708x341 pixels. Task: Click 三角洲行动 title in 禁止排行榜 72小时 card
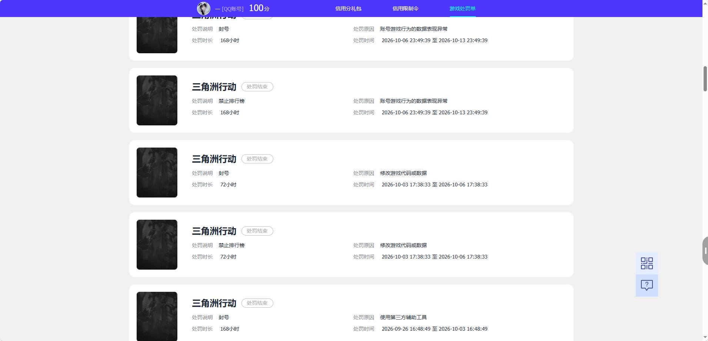pos(214,231)
